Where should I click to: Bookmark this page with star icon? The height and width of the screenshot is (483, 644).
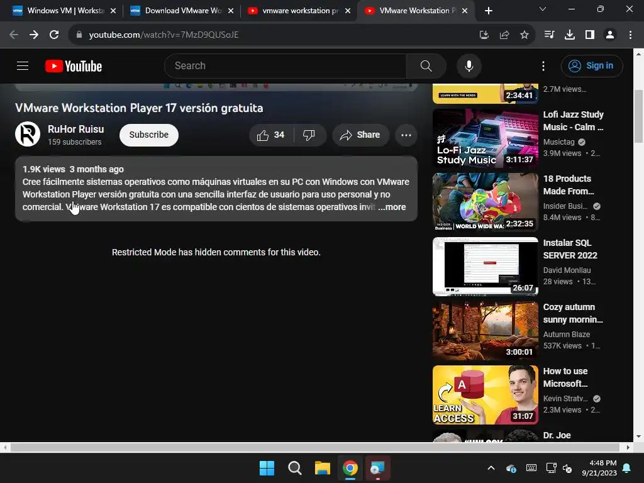pyautogui.click(x=524, y=35)
